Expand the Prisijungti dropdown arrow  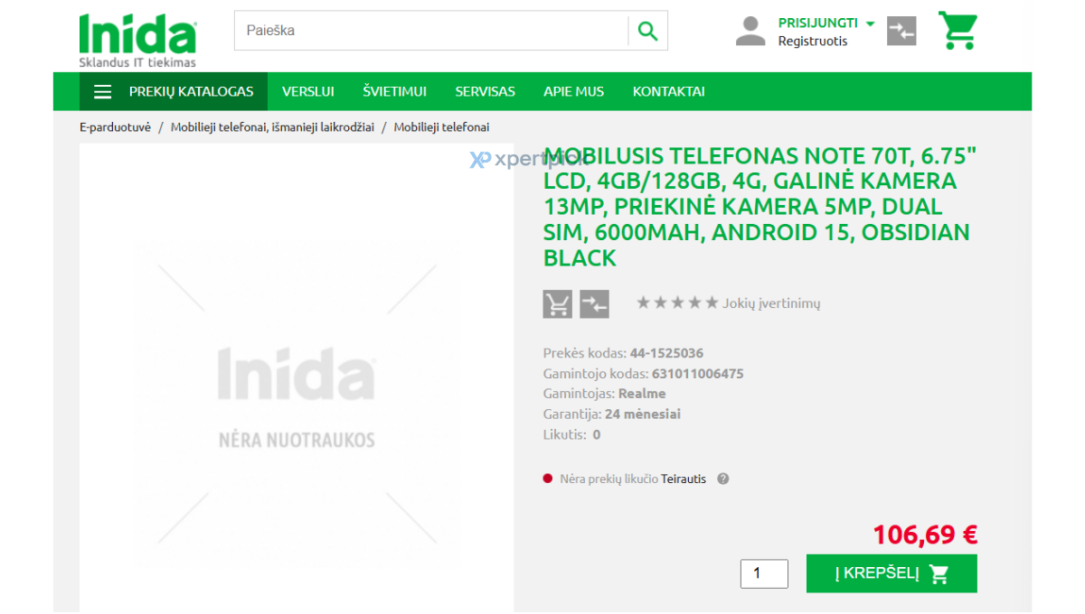871,24
